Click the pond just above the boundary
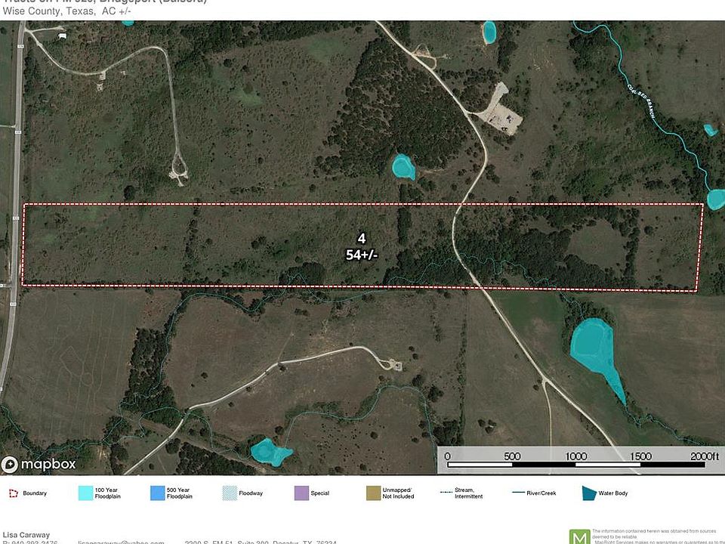The width and height of the screenshot is (725, 544). 403,167
